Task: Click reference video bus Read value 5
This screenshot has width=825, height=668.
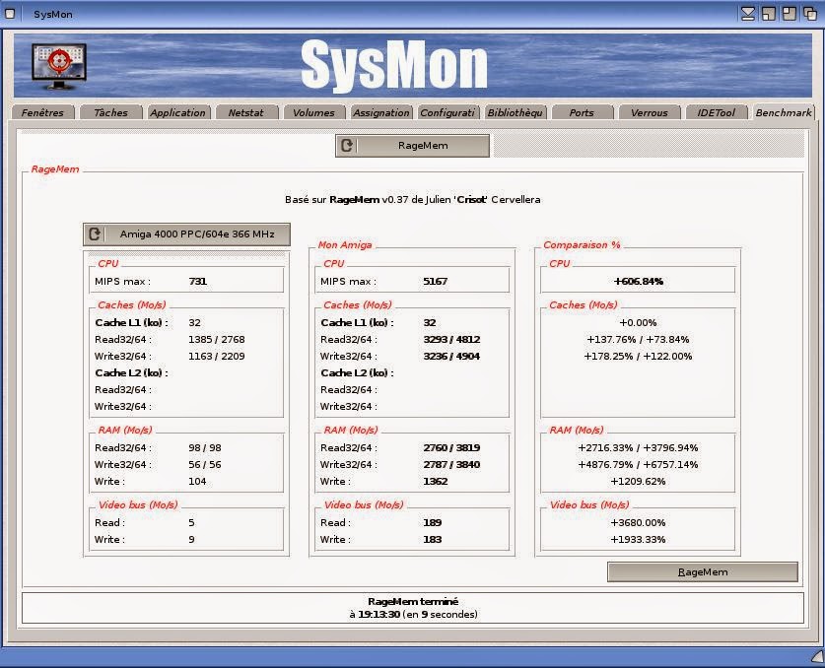Action: [x=191, y=523]
